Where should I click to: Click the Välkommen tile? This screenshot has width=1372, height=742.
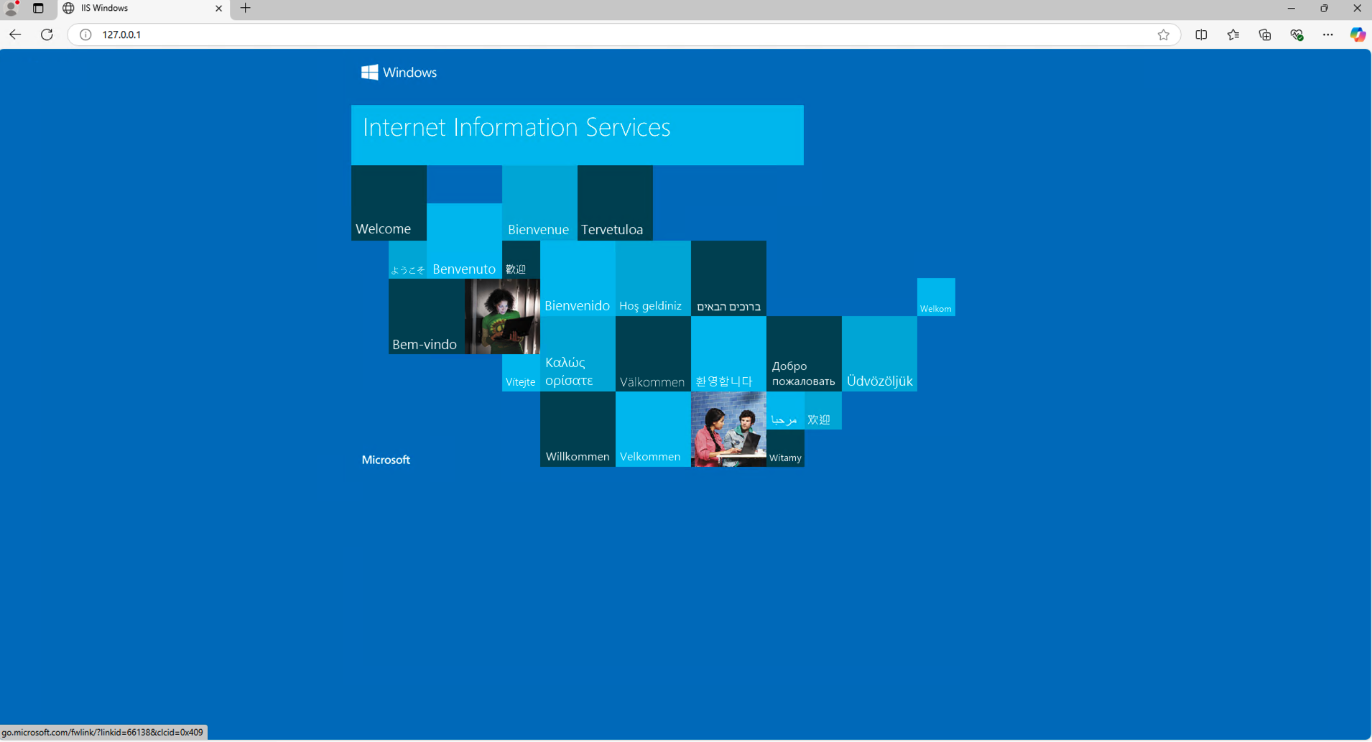653,353
